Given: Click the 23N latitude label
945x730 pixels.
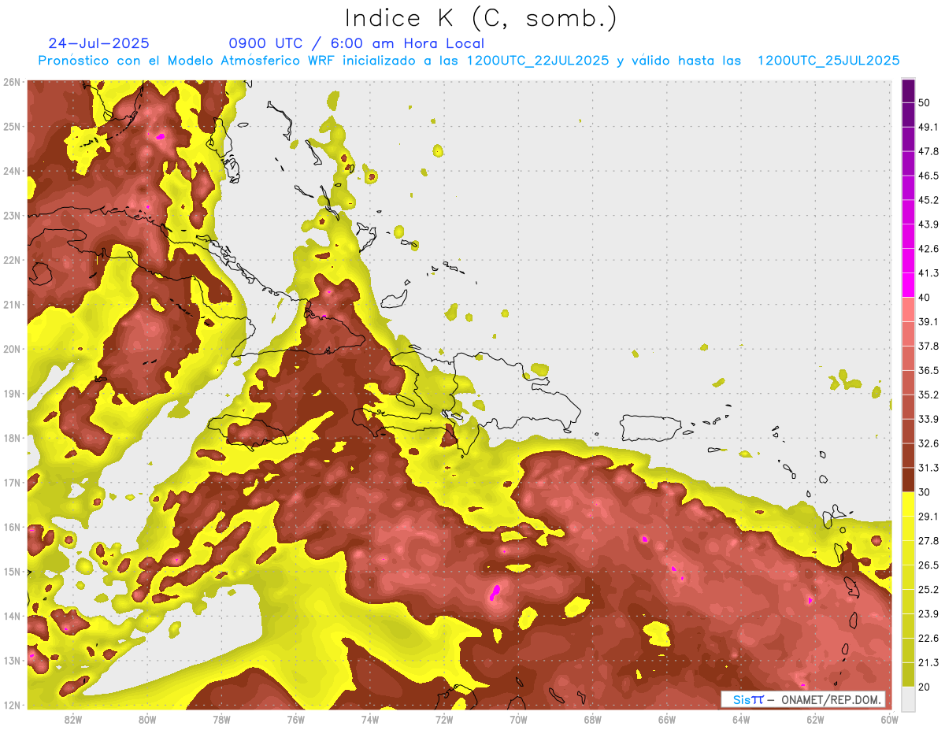Looking at the screenshot, I should coord(12,216).
